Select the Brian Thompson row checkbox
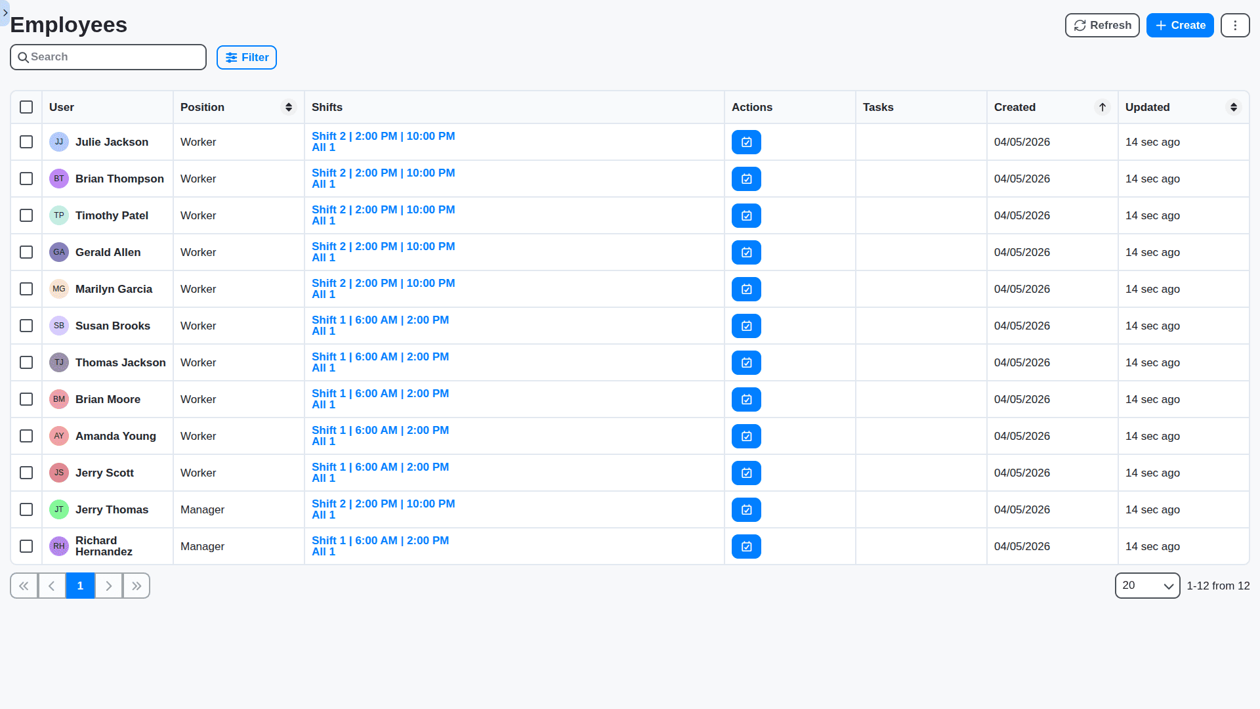This screenshot has height=709, width=1260. coord(26,179)
